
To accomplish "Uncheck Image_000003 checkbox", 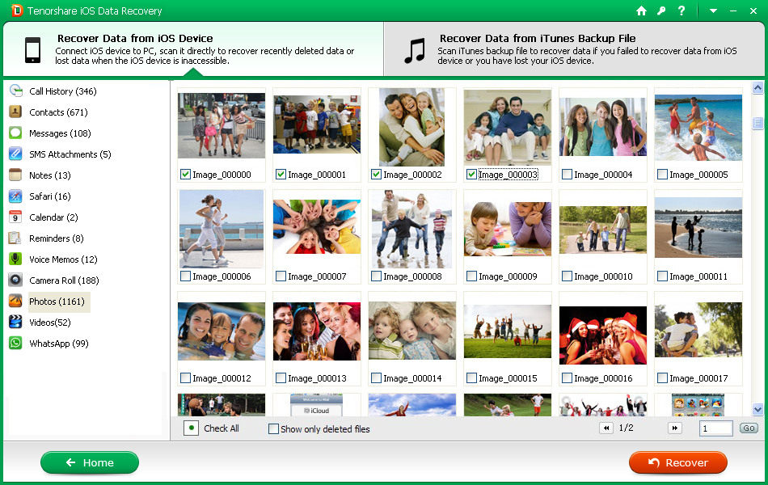I will [471, 175].
